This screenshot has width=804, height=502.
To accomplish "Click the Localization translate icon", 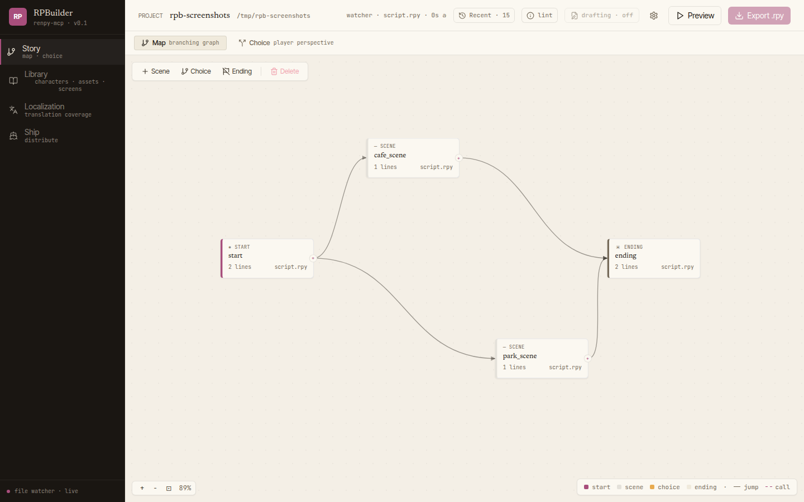I will click(13, 110).
